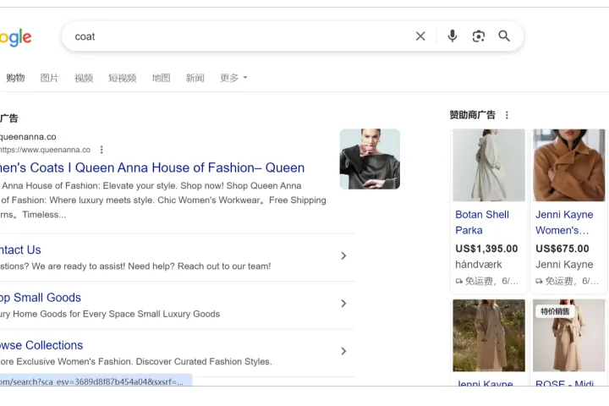Click the chevron beside Collections
The width and height of the screenshot is (609, 406).
(x=343, y=351)
